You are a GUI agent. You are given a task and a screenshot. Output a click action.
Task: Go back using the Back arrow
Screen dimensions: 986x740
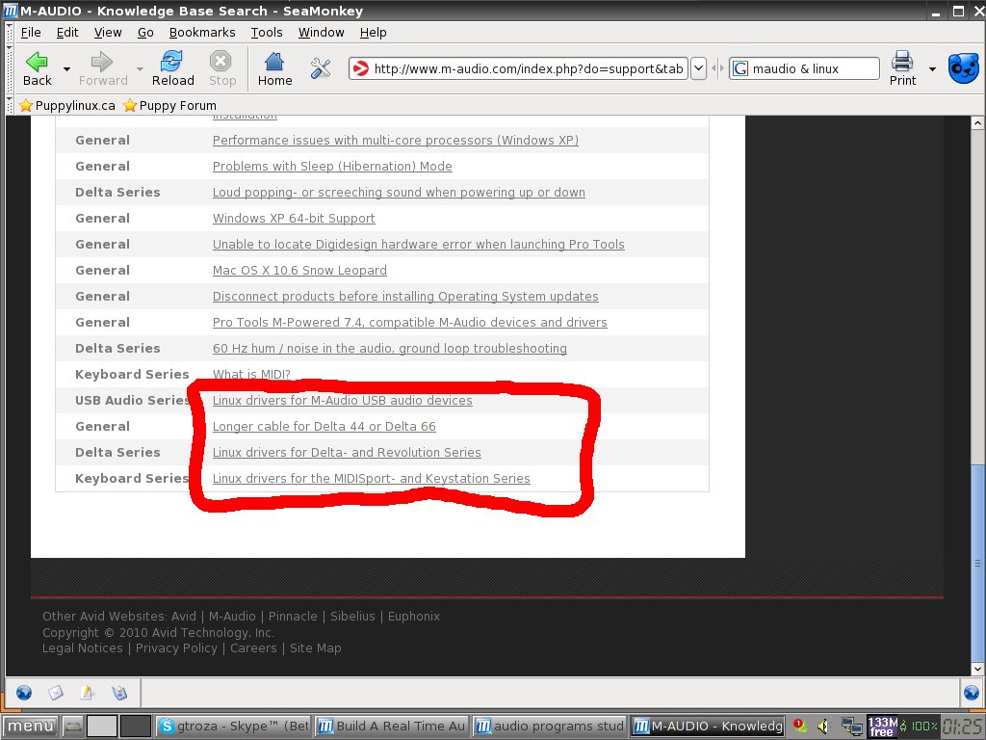point(38,68)
